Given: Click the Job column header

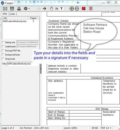Looking at the screenshot, I should pos(15,18).
